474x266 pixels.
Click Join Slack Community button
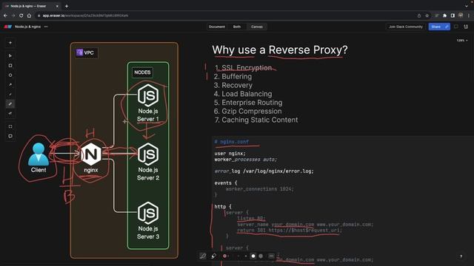tap(405, 27)
